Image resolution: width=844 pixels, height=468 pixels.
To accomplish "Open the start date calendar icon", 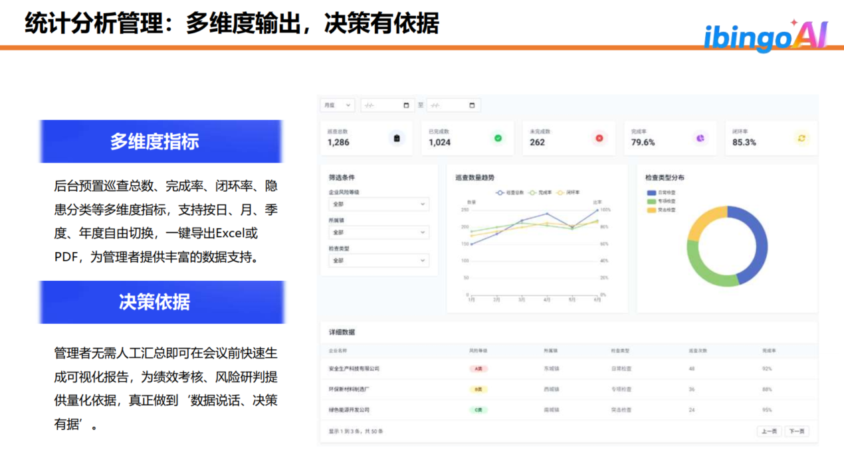I will (407, 105).
